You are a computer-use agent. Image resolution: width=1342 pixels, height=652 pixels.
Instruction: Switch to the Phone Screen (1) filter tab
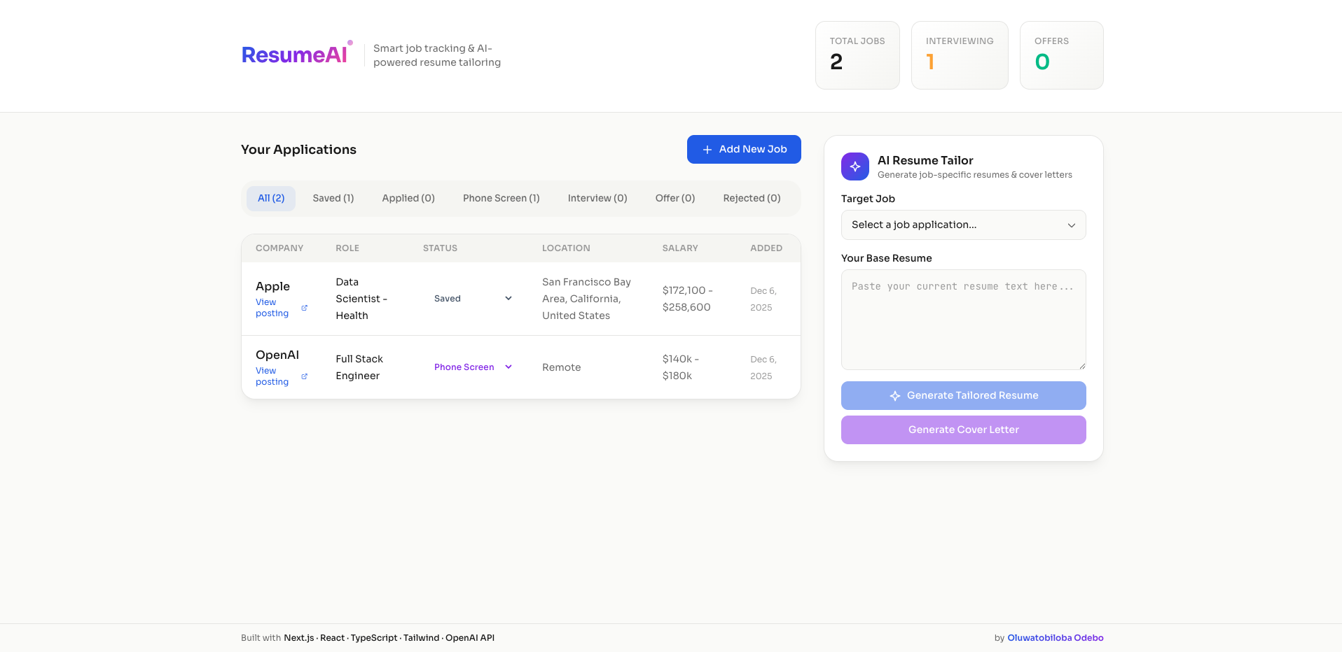(x=501, y=198)
